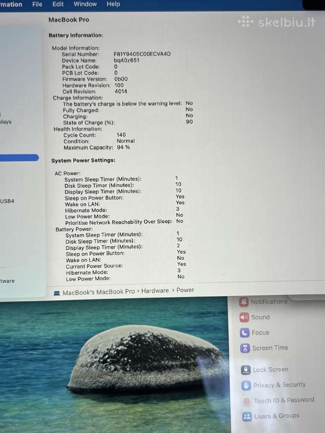Click the Touch ID fingerprint icon

[x=247, y=401]
